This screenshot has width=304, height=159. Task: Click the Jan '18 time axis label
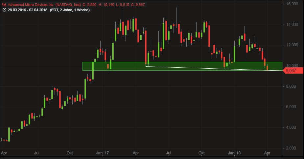pyautogui.click(x=235, y=153)
